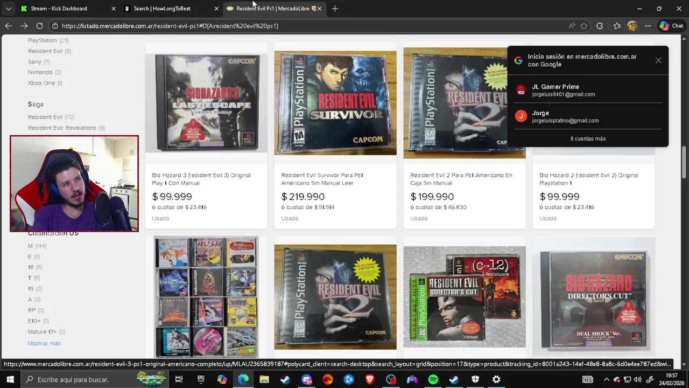Viewport: 689px width, 388px height.
Task: Reload the MercadoLibre page
Action: [39, 26]
